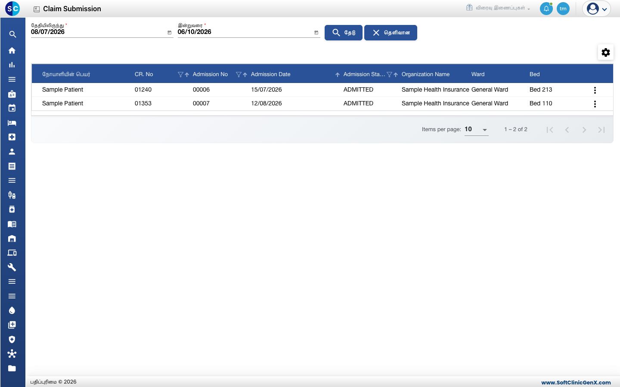Open the folder icon in the sidebar

12,368
